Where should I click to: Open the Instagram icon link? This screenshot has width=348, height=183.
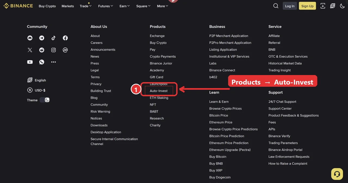(x=54, y=50)
